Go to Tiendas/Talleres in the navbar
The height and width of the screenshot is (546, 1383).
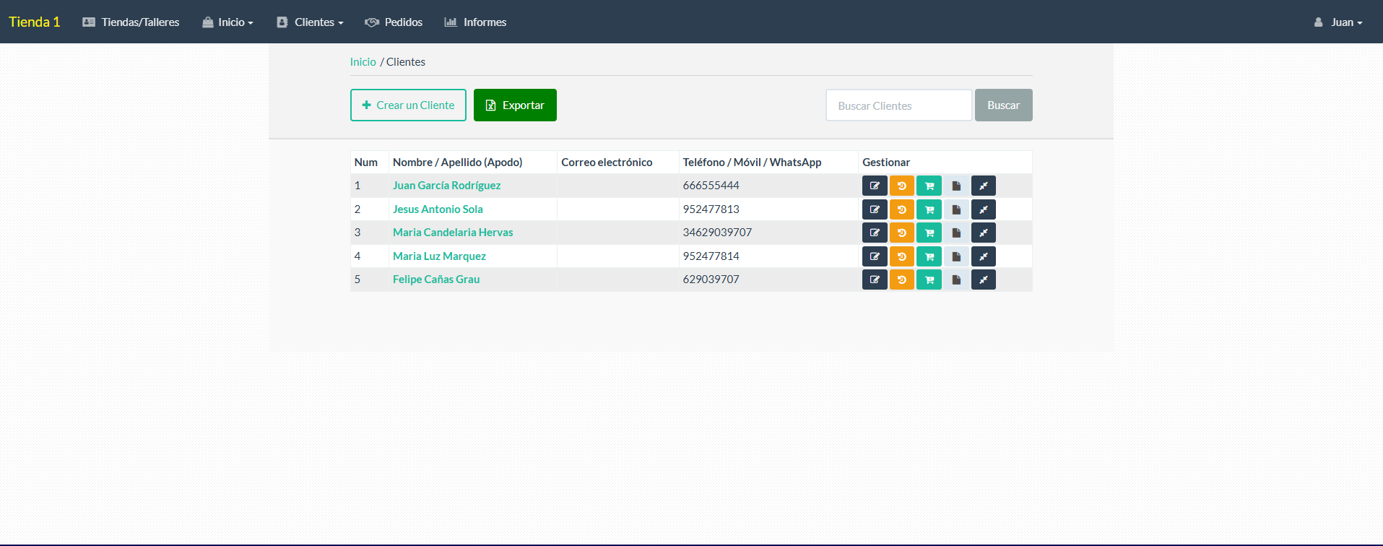[x=131, y=22]
